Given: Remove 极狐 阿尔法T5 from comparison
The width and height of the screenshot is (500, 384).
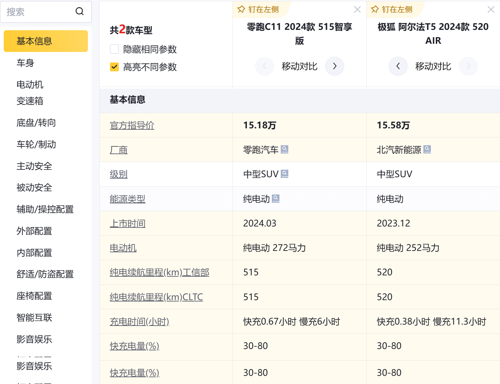Looking at the screenshot, I should pos(491,10).
